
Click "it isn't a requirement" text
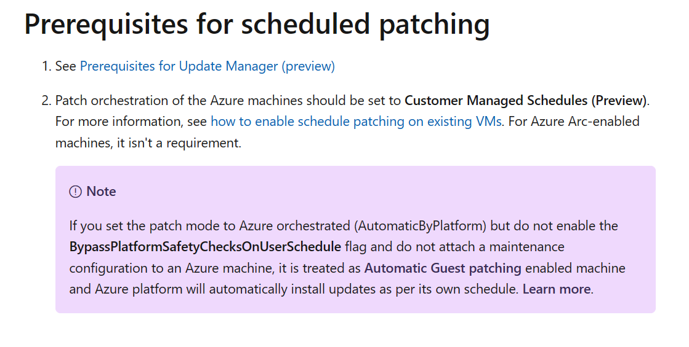coord(179,143)
